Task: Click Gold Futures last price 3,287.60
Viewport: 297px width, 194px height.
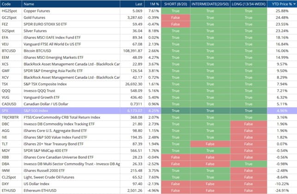Action: (135, 18)
